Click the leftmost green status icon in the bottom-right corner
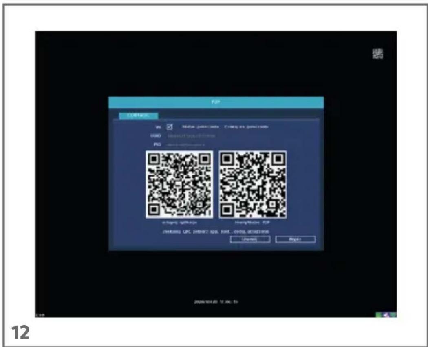The height and width of the screenshot is (347, 428). [x=379, y=315]
